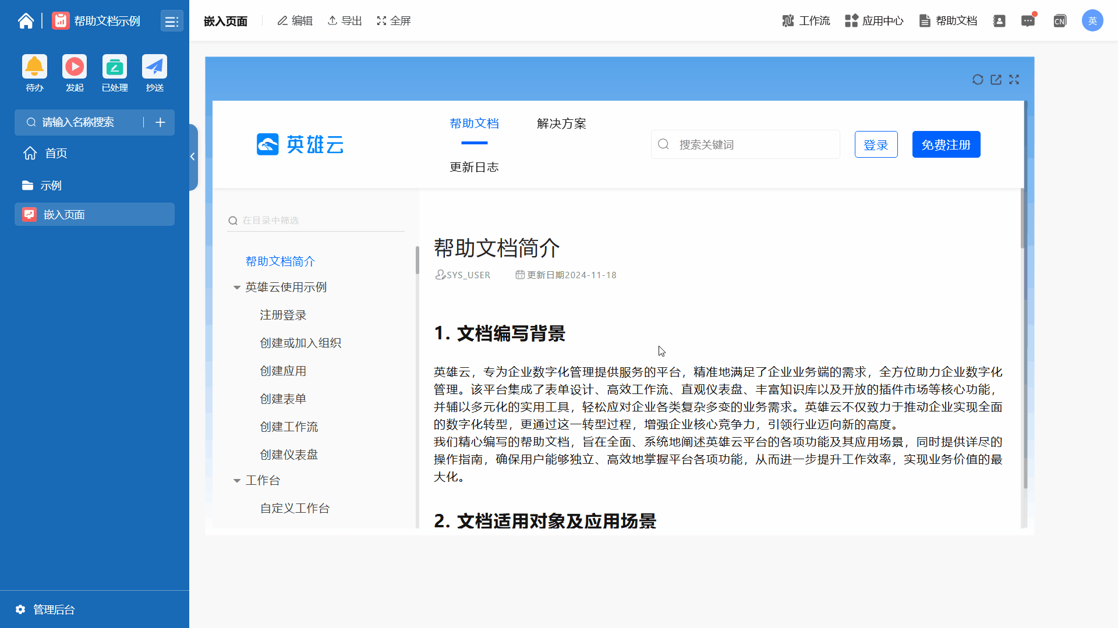The width and height of the screenshot is (1118, 628).
Task: Click the 更新日期2024-11-18 label
Action: pyautogui.click(x=566, y=275)
